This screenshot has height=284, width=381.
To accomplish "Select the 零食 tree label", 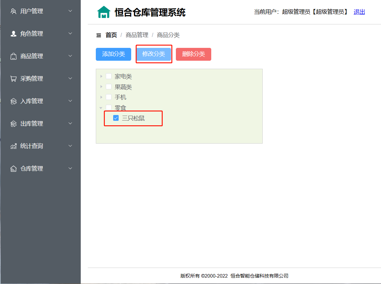I will [121, 108].
